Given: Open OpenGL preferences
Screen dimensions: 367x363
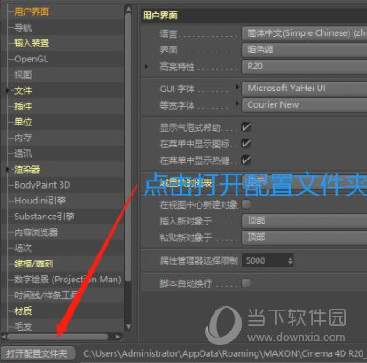Looking at the screenshot, I should point(31,59).
